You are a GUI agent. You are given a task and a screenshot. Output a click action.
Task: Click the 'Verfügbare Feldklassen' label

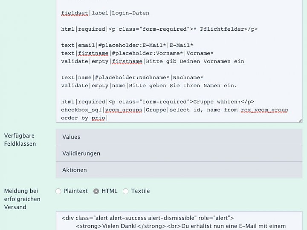(x=20, y=140)
